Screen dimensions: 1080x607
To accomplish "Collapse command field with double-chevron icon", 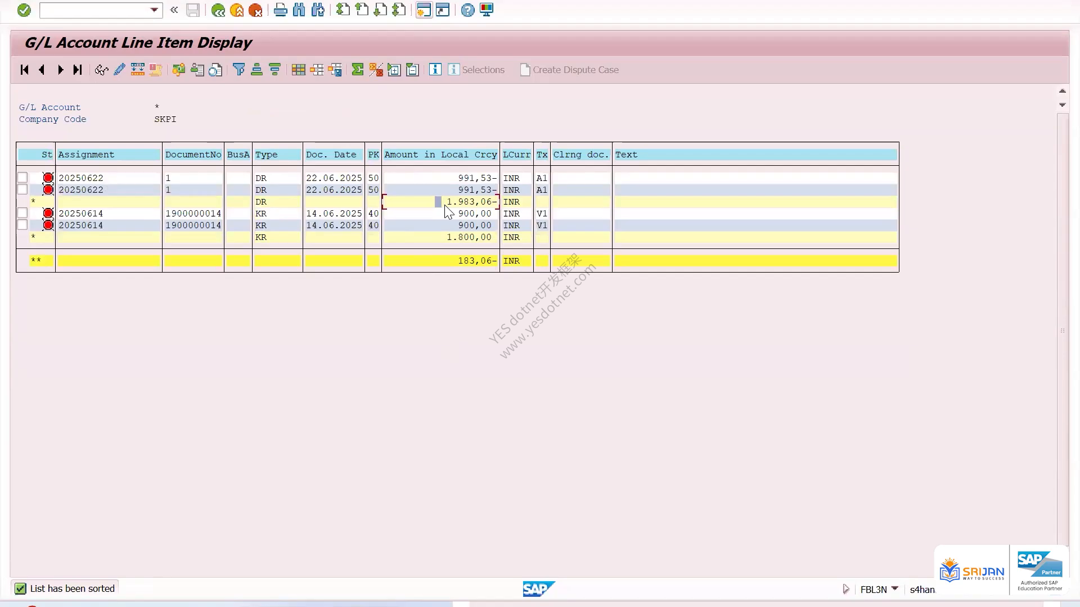I will [x=174, y=10].
